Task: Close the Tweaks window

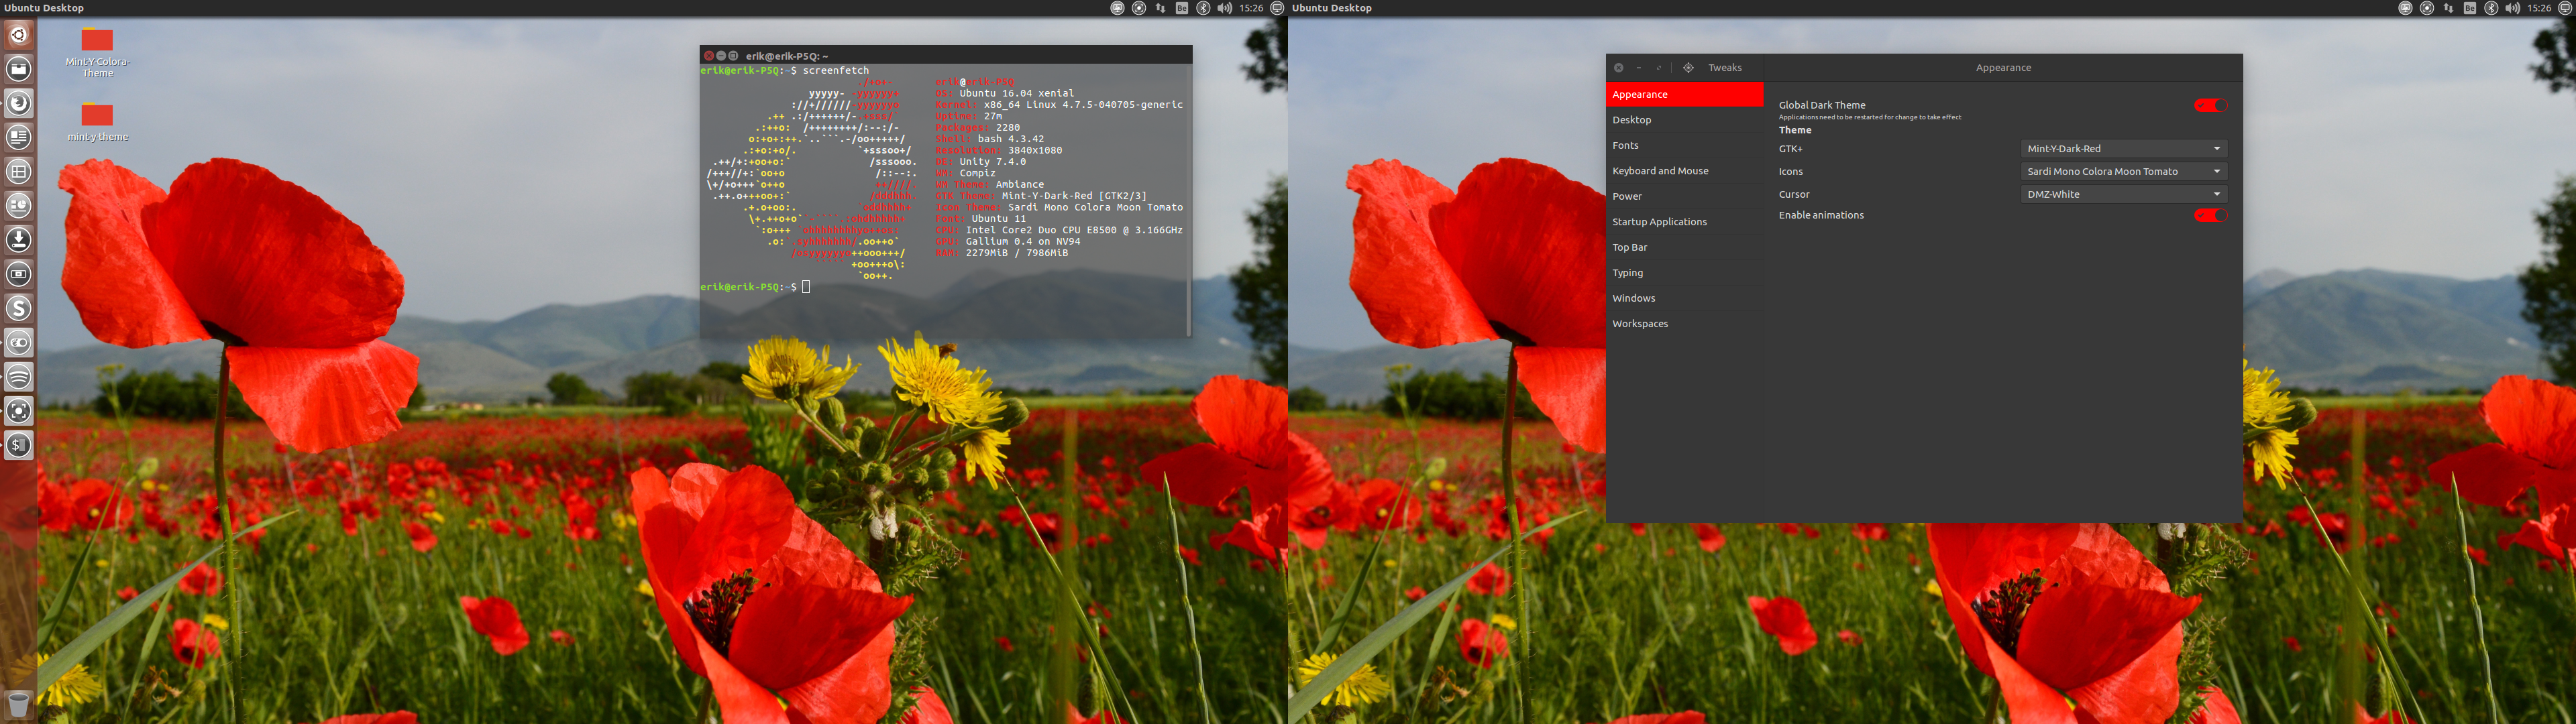Action: [1619, 68]
